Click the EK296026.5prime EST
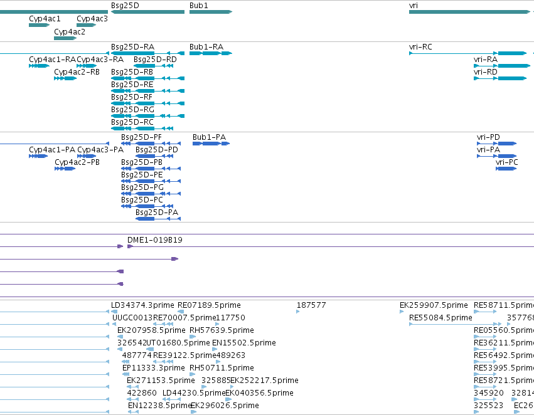The height and width of the screenshot is (415, 534). (194, 412)
